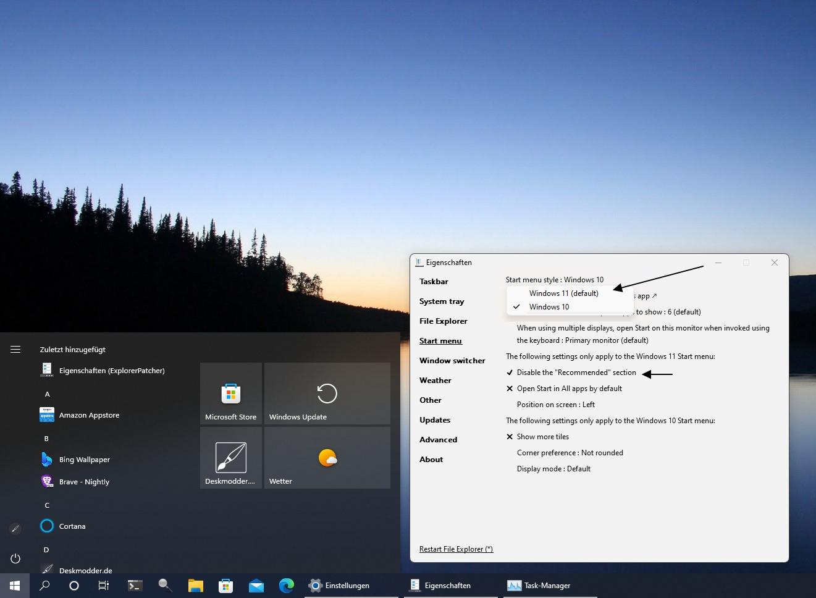Jump to letter D group header
The width and height of the screenshot is (816, 598).
pyautogui.click(x=46, y=550)
